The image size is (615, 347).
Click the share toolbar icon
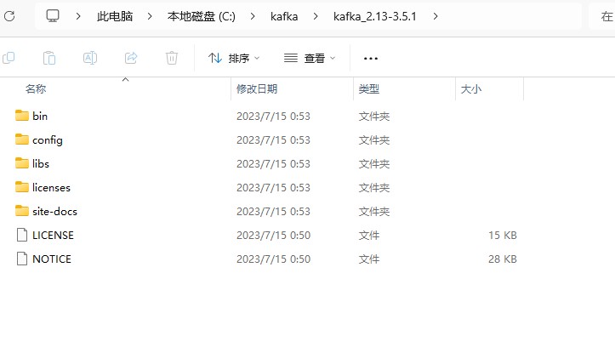coord(131,58)
